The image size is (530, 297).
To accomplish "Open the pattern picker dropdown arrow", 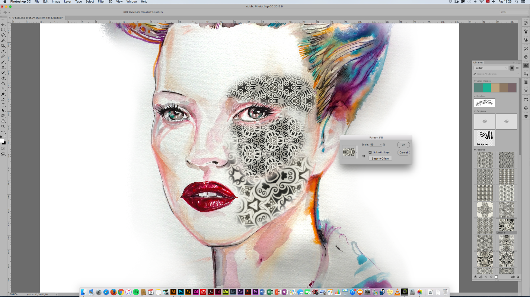I will pos(357,152).
